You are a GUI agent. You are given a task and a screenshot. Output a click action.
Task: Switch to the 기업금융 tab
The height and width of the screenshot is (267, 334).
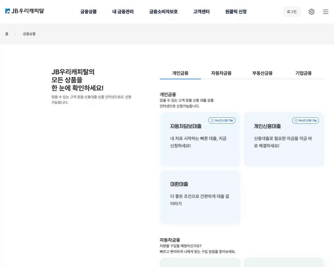[303, 73]
